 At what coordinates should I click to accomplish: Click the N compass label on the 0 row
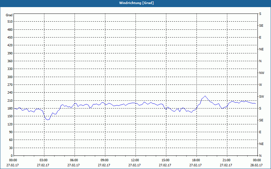tap(260, 156)
